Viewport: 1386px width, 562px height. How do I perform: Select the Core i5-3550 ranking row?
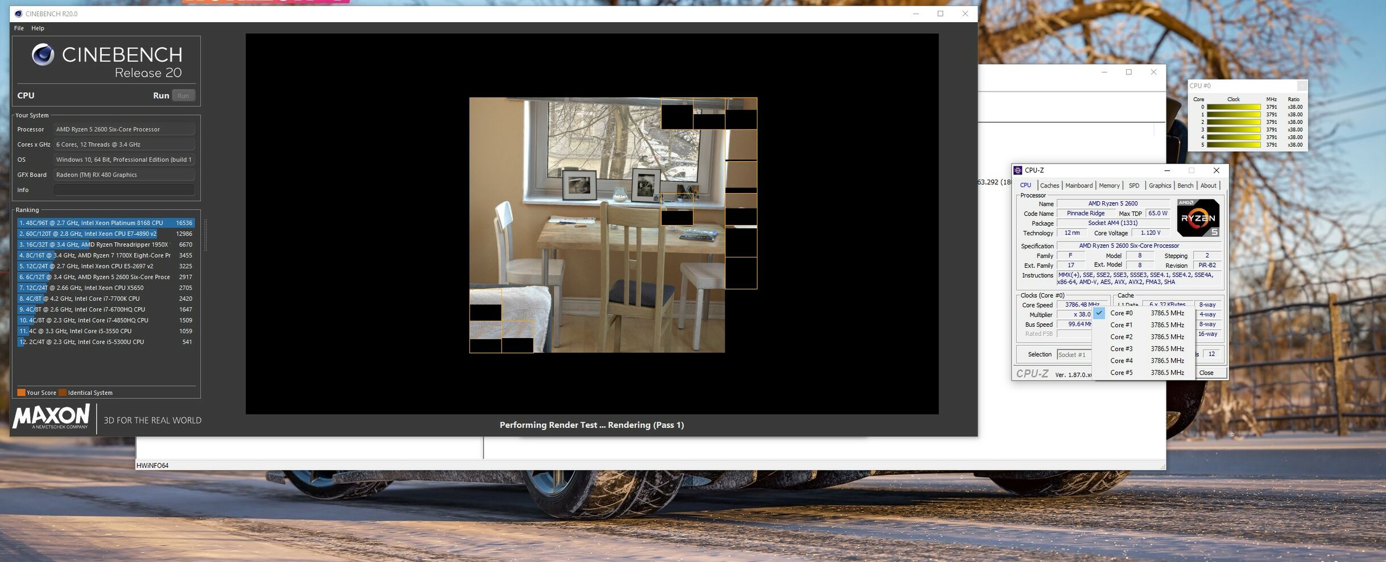[106, 331]
